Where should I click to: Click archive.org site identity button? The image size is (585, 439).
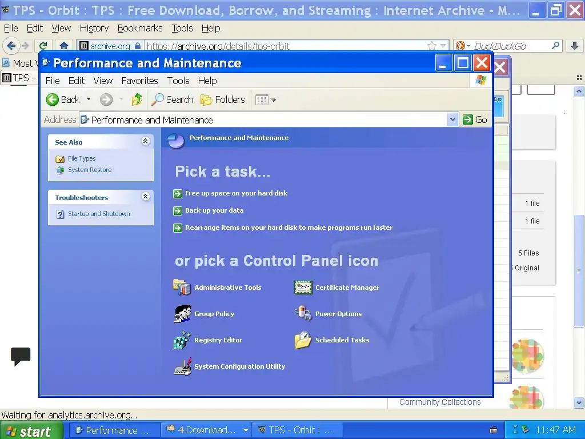pos(110,46)
